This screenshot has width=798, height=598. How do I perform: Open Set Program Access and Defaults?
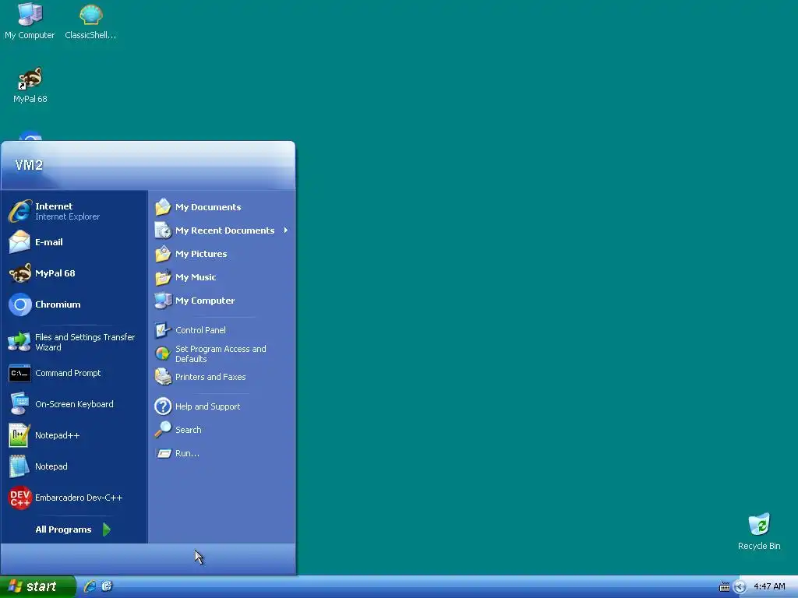(x=222, y=354)
